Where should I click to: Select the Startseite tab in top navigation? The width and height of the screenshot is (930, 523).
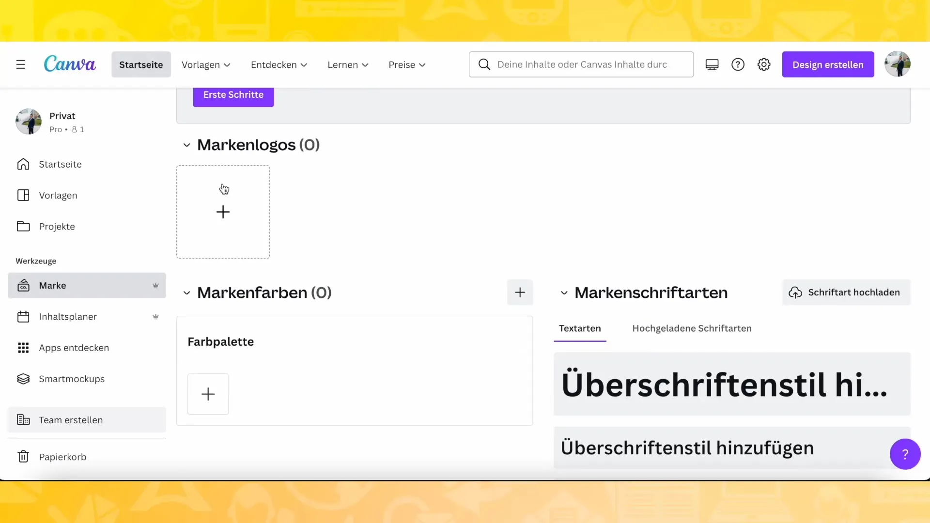tap(141, 64)
